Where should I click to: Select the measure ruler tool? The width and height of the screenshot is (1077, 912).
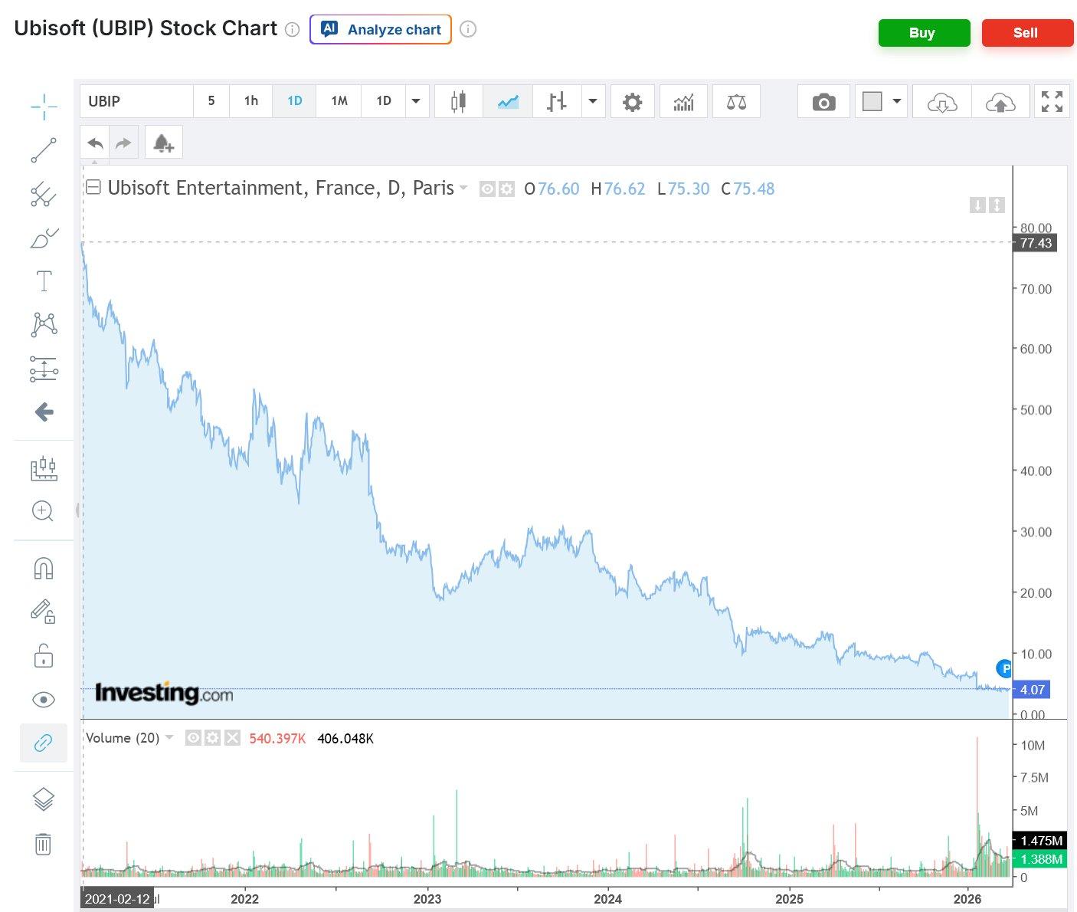[44, 467]
